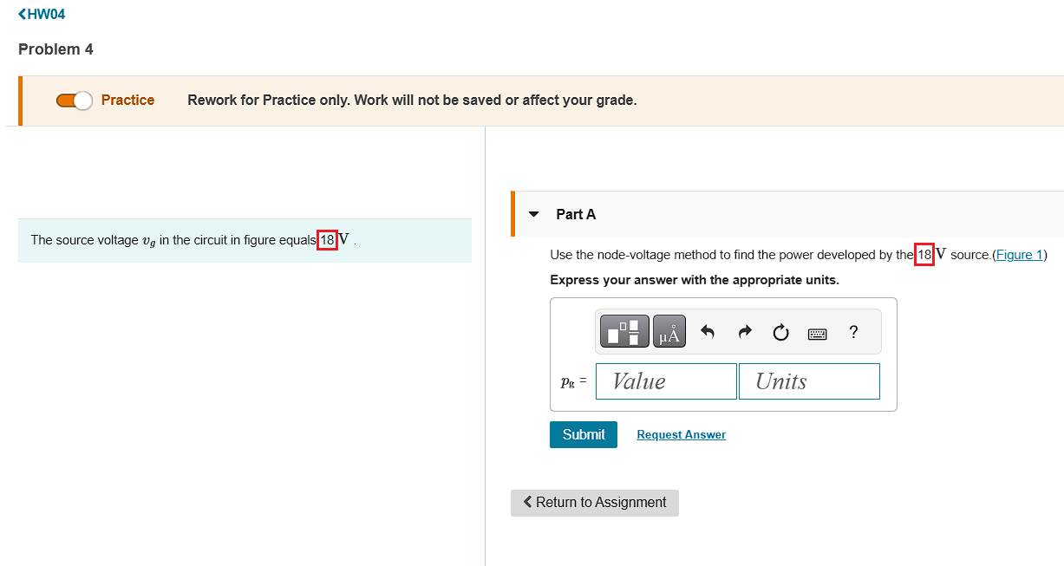Open the answer box help (?)

[853, 332]
